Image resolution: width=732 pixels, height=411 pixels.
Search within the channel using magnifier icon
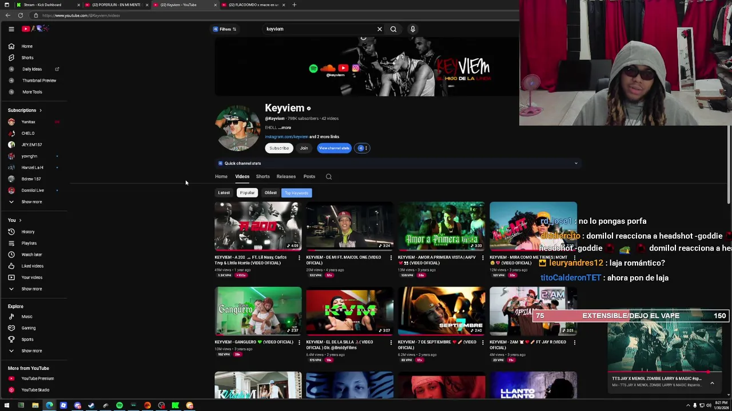[329, 177]
